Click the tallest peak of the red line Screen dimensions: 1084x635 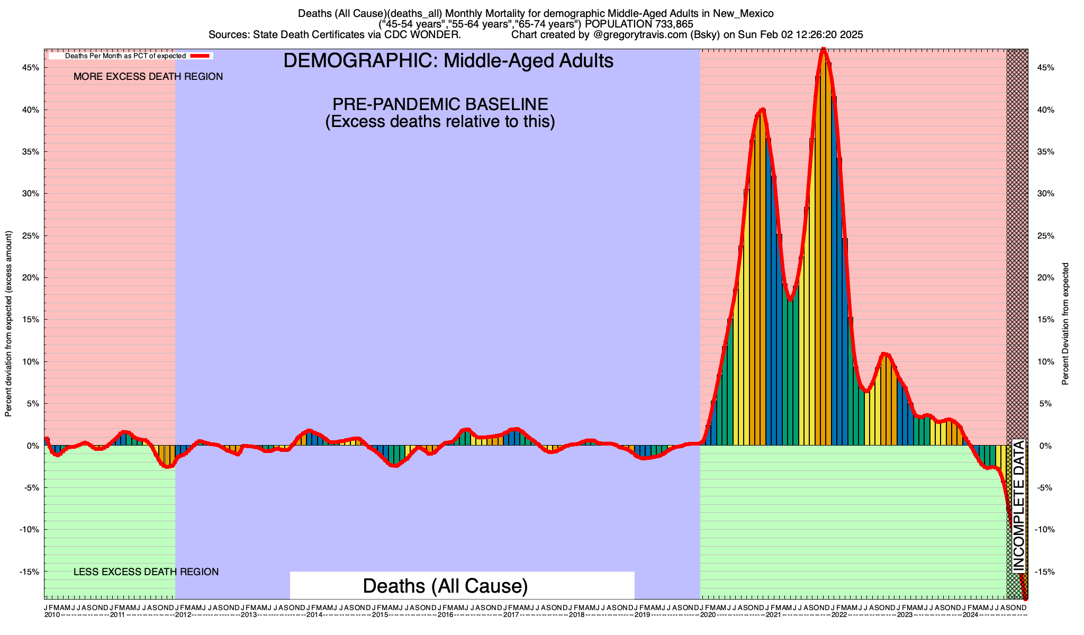tap(823, 50)
